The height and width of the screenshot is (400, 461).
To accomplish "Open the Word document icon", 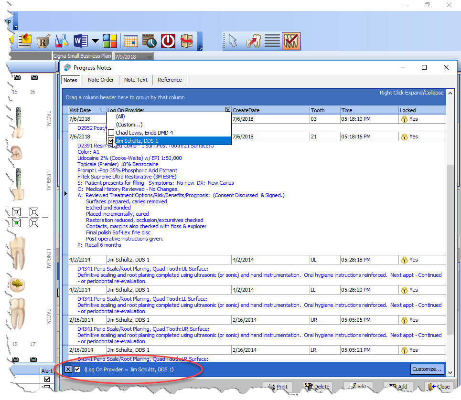I will pyautogui.click(x=80, y=41).
